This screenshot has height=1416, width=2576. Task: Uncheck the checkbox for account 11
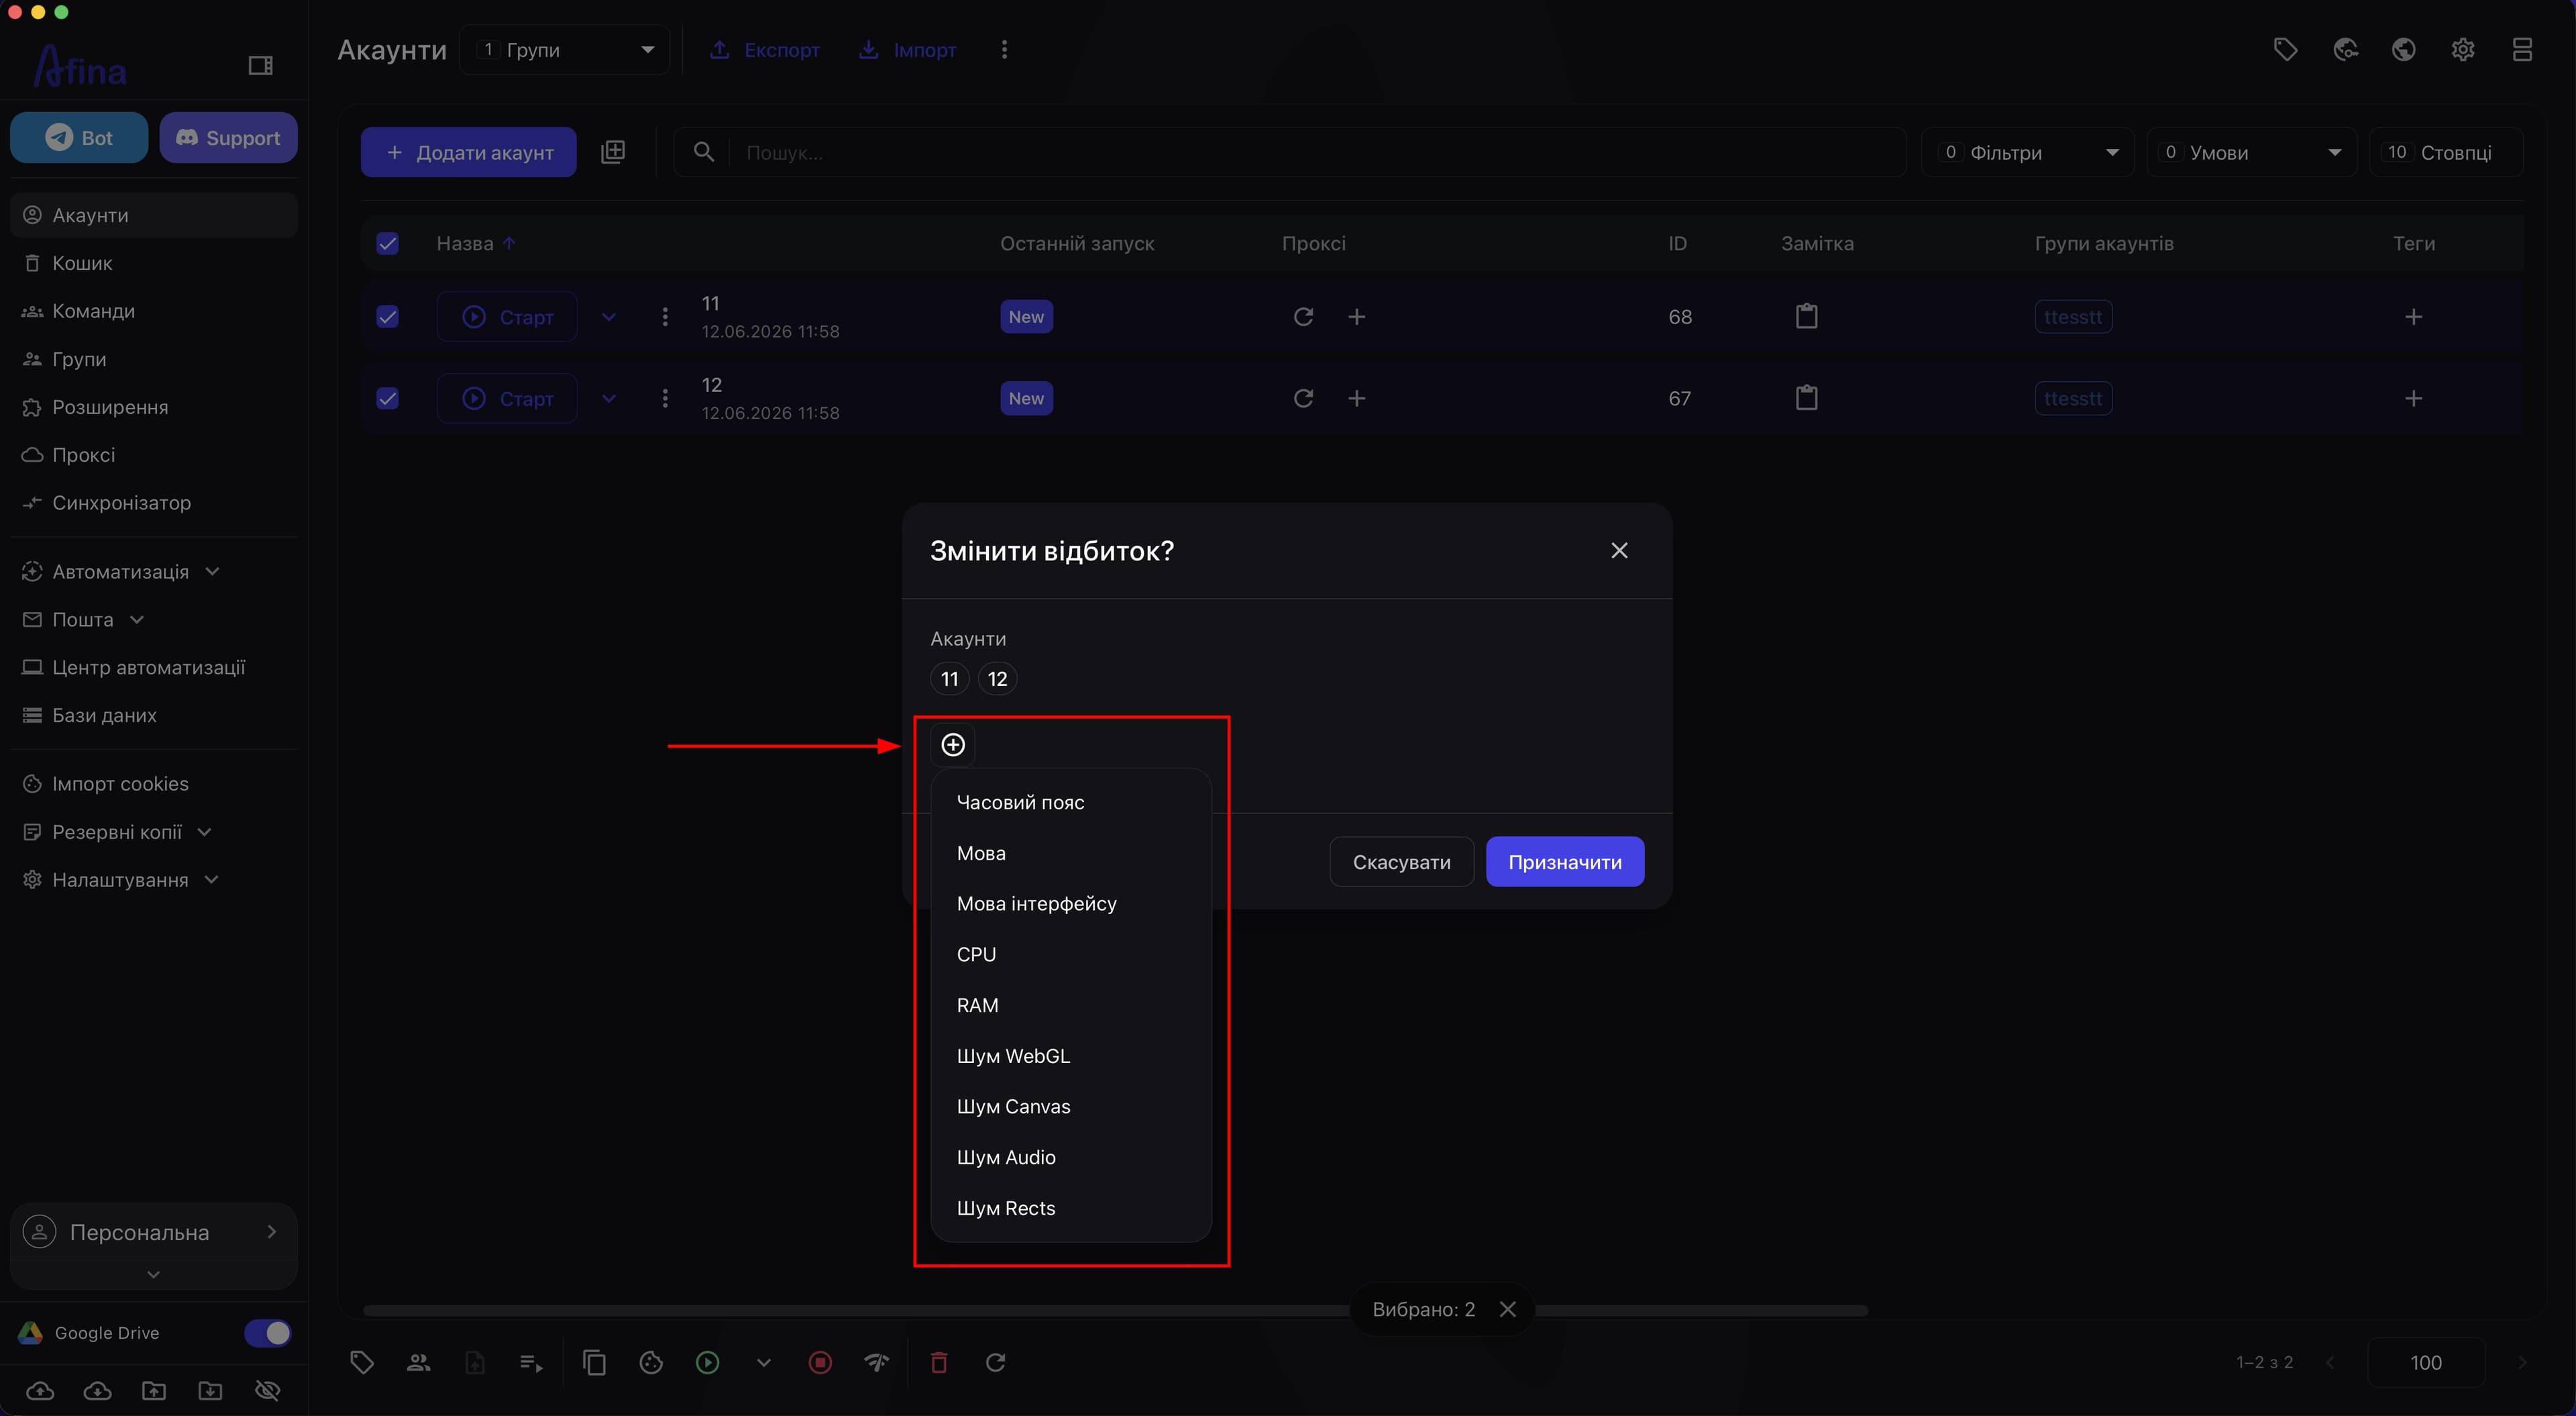387,316
